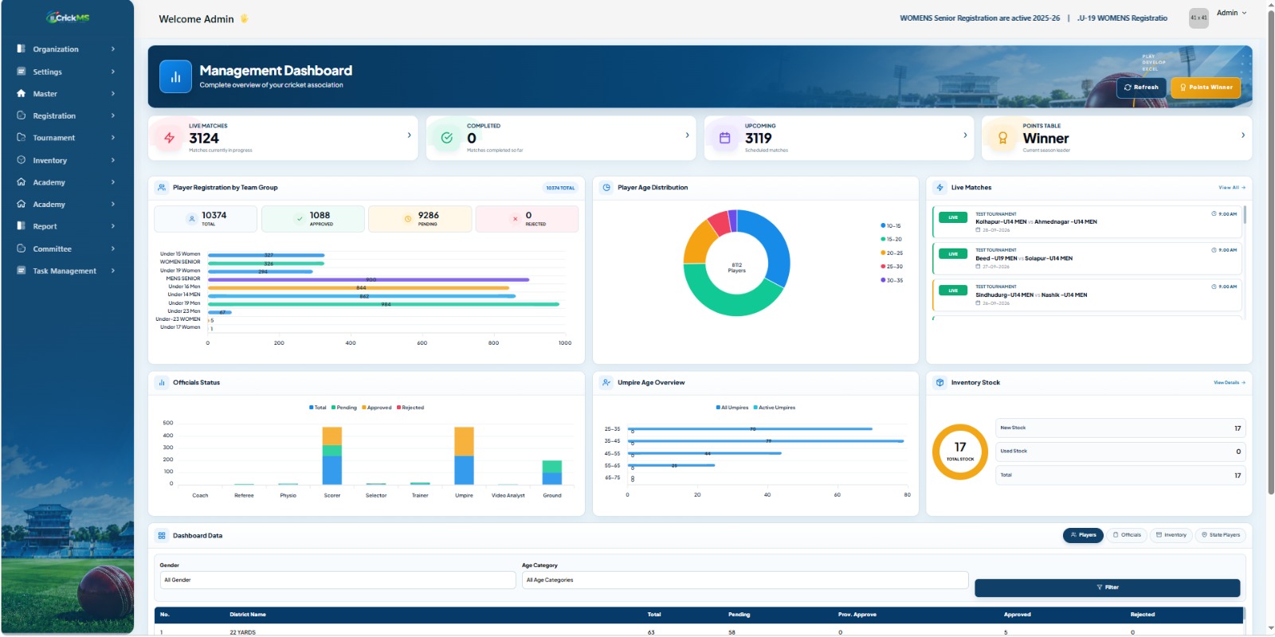Open the Admin account dropdown

point(1231,13)
